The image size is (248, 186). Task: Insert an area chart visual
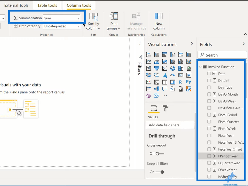click(x=156, y=61)
